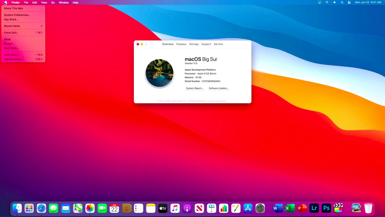Open the Trash in the Dock

click(368, 208)
